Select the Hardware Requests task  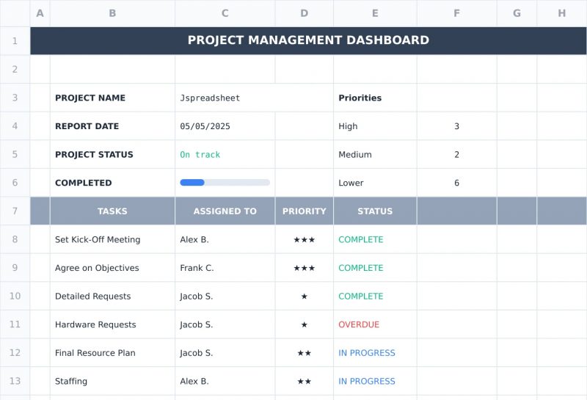pos(112,324)
